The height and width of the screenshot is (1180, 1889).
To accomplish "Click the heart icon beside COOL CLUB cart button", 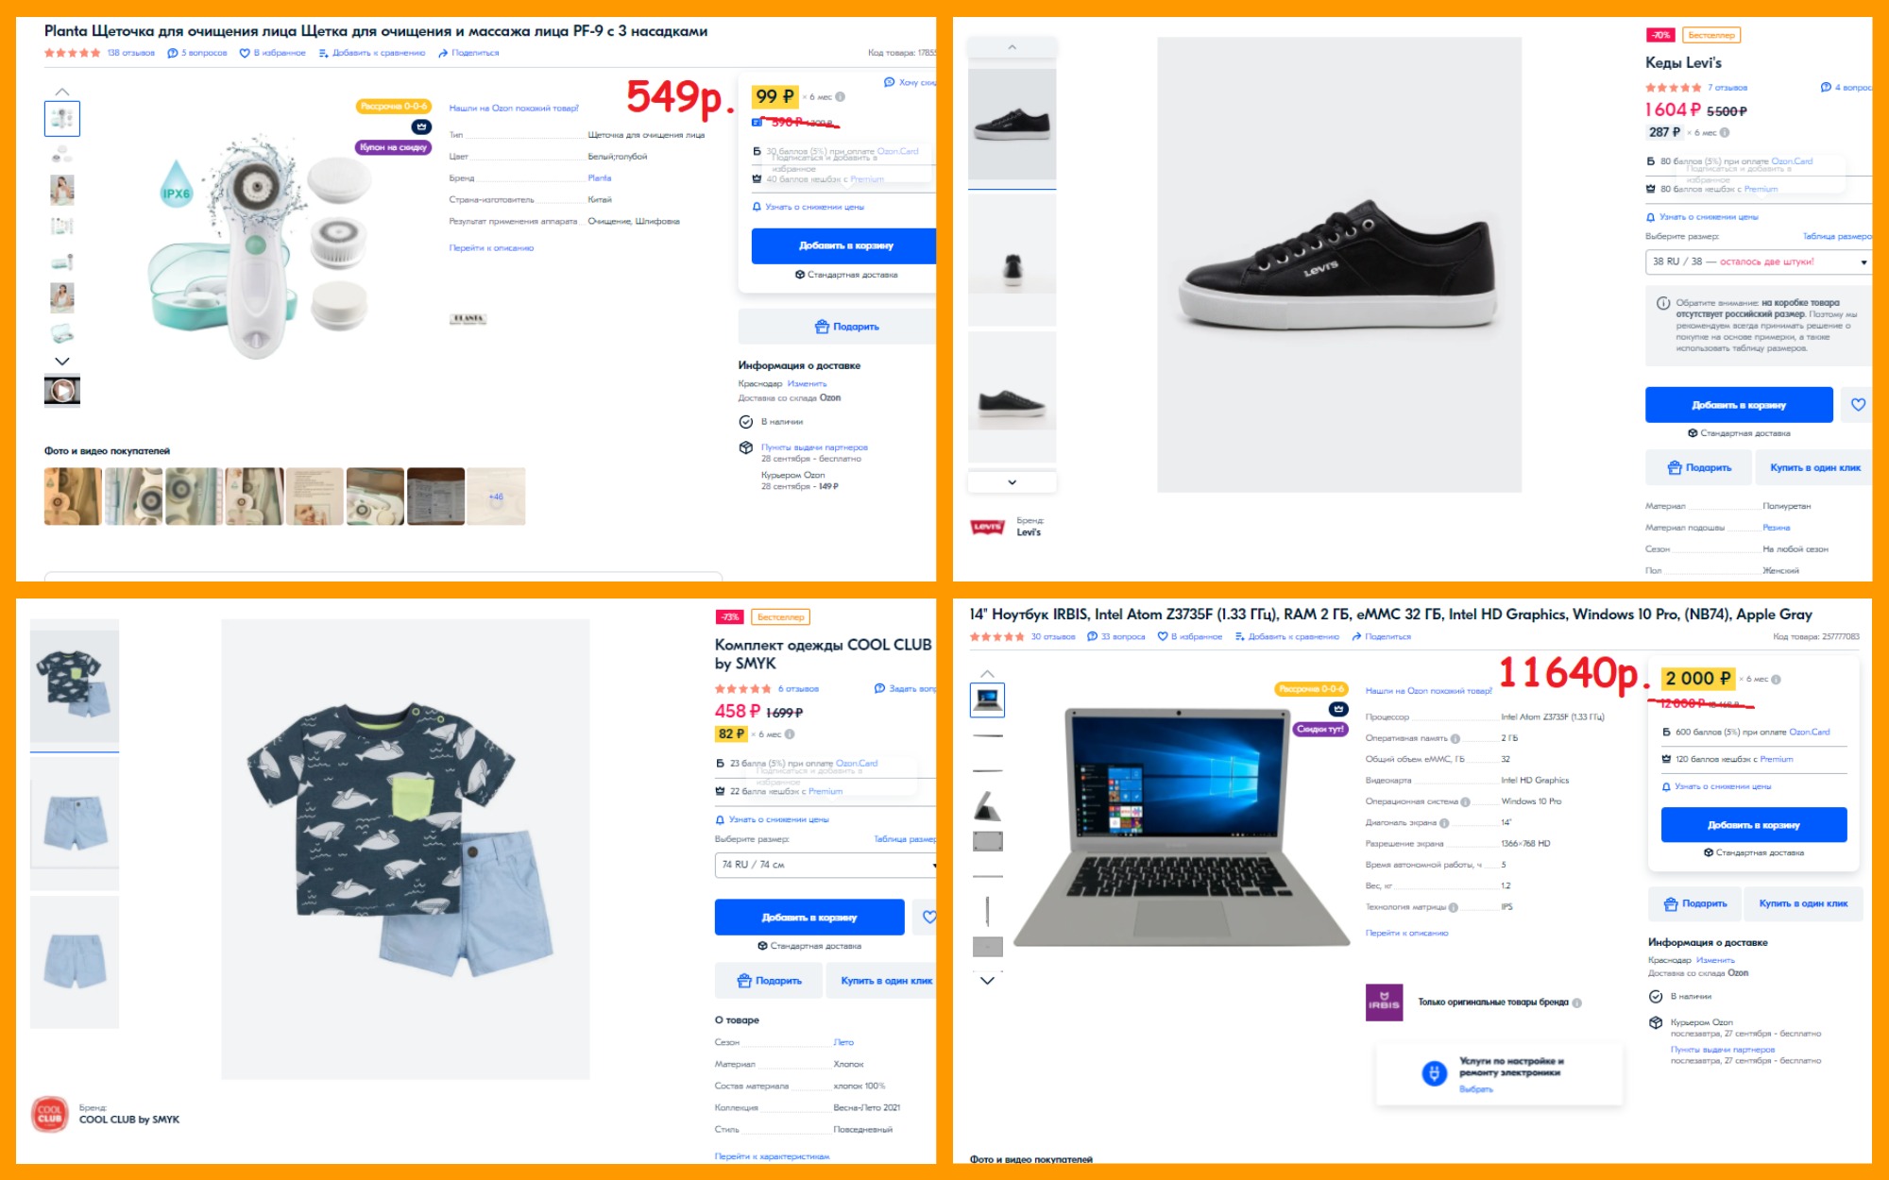I will click(x=929, y=917).
